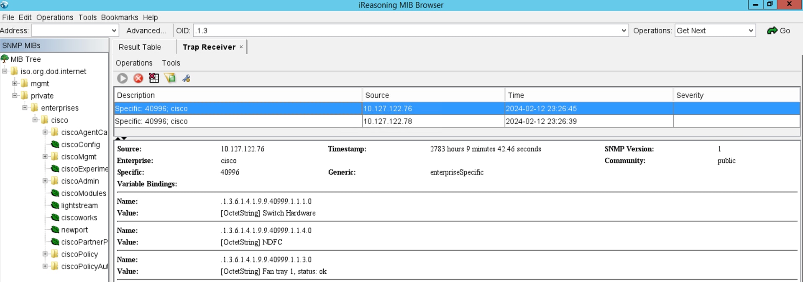Select the ciscoworks tree node
This screenshot has width=803, height=282.
[x=79, y=217]
